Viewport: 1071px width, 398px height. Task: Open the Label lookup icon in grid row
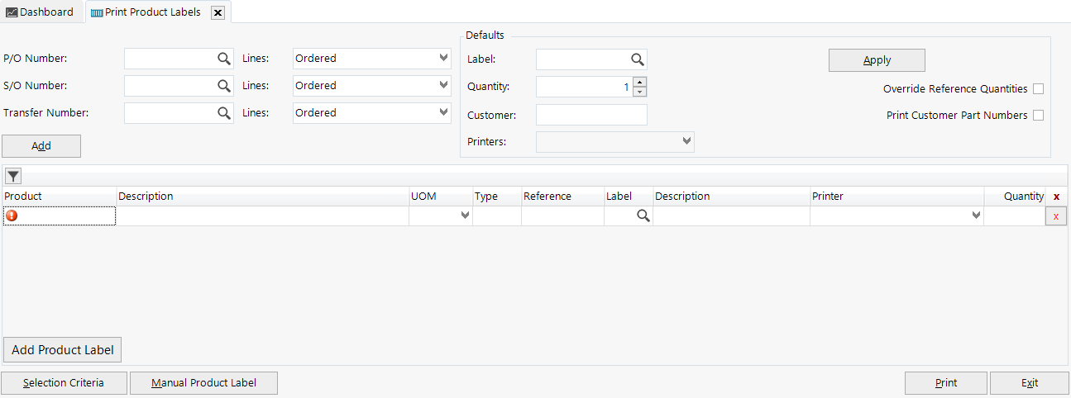[643, 216]
